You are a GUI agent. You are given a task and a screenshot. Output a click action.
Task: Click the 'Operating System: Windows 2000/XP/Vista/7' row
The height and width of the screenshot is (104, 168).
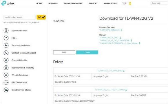(111, 101)
